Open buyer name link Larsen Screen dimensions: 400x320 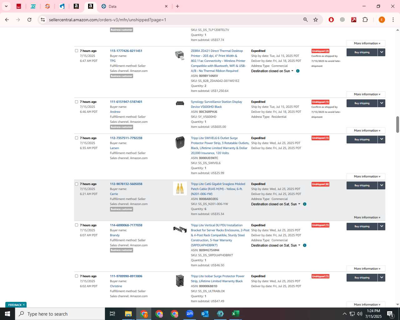coord(114,148)
